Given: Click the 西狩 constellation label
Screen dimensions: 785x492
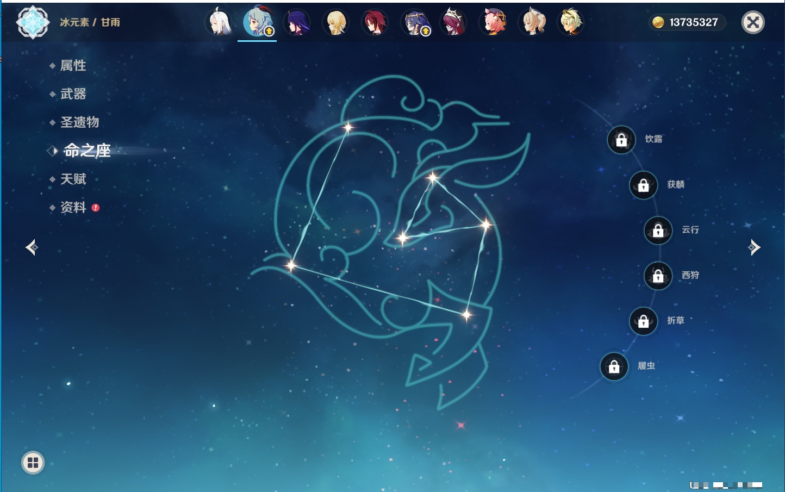Looking at the screenshot, I should tap(690, 275).
